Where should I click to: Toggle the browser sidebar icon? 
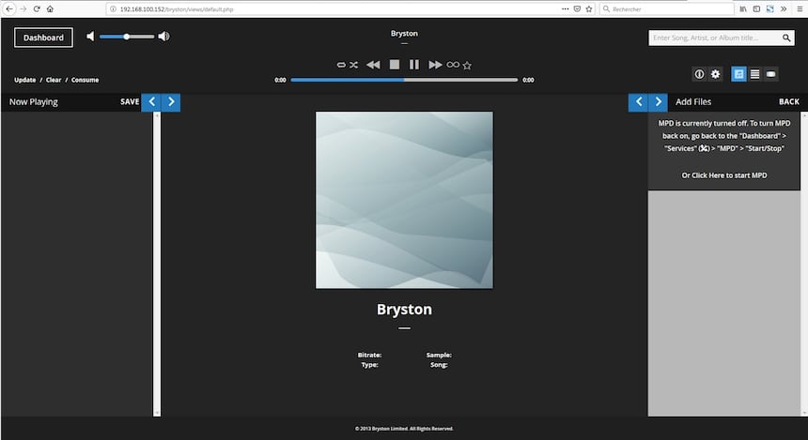coord(756,8)
